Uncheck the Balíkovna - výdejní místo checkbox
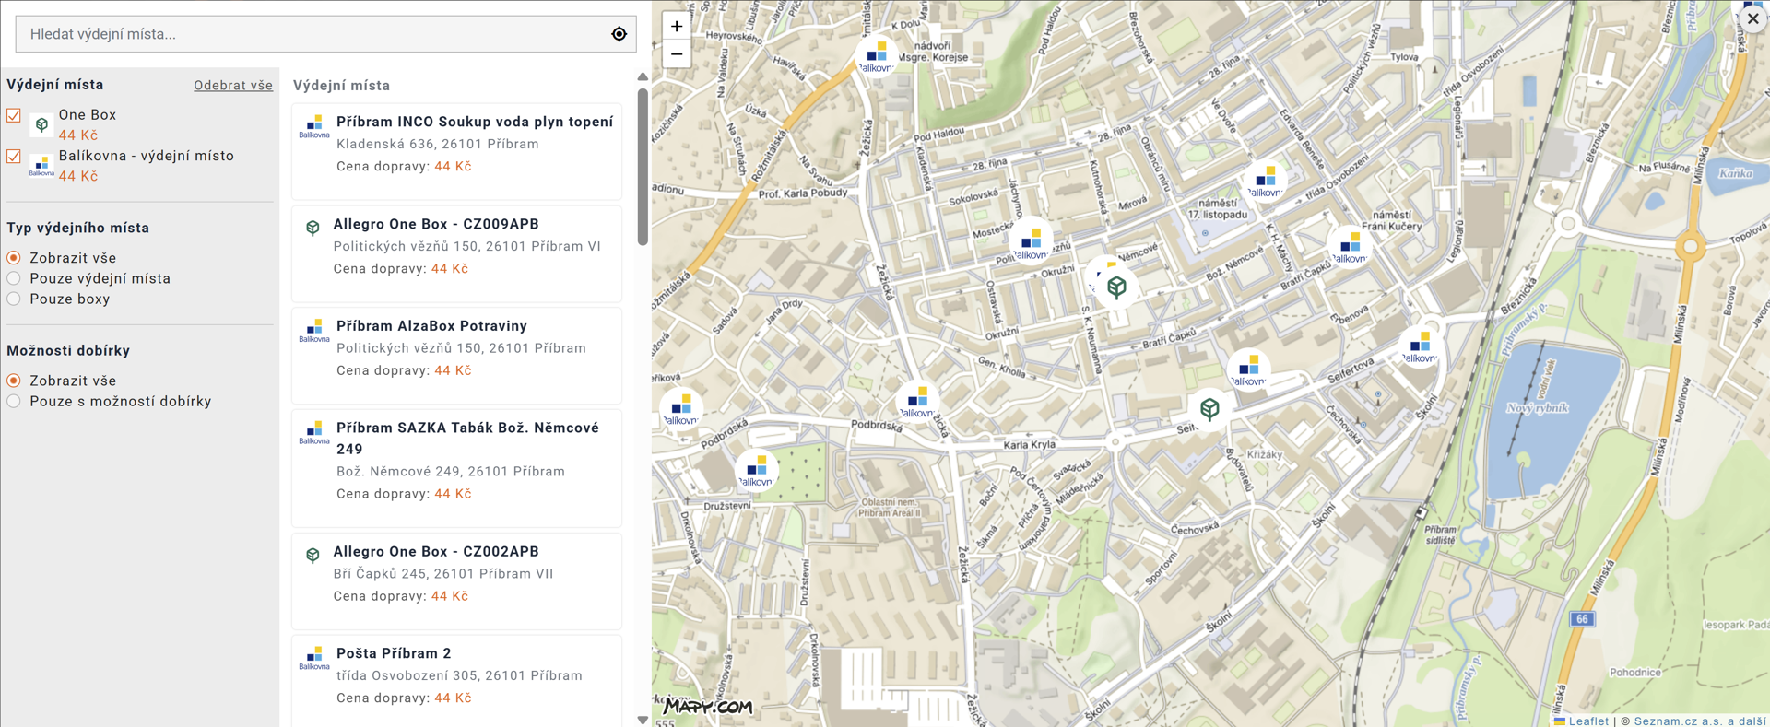This screenshot has height=727, width=1770. click(x=14, y=156)
